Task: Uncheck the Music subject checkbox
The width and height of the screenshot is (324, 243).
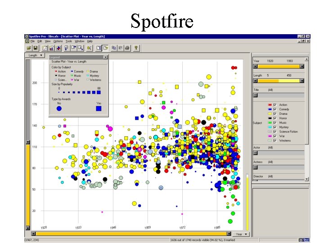Action: [275, 123]
